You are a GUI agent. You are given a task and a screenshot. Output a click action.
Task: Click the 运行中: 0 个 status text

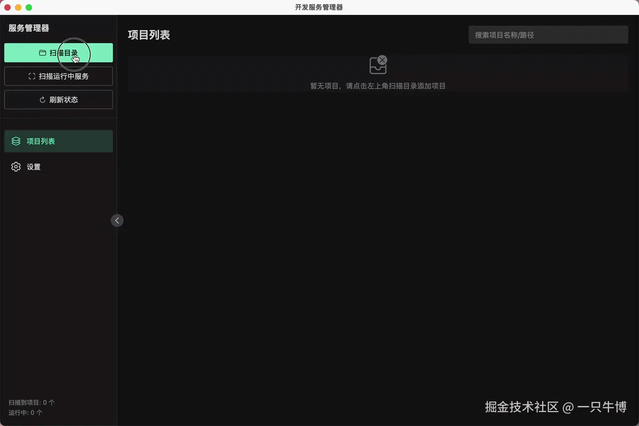25,413
